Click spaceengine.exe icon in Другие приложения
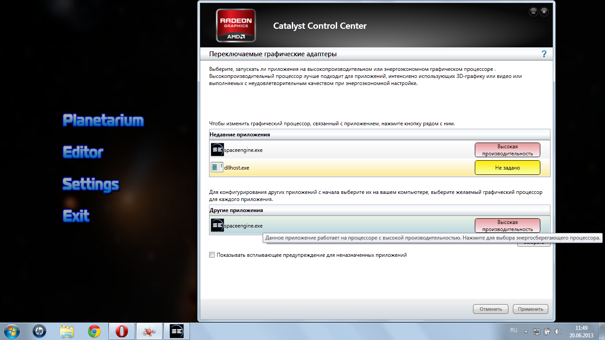This screenshot has height=340, width=605. [217, 225]
